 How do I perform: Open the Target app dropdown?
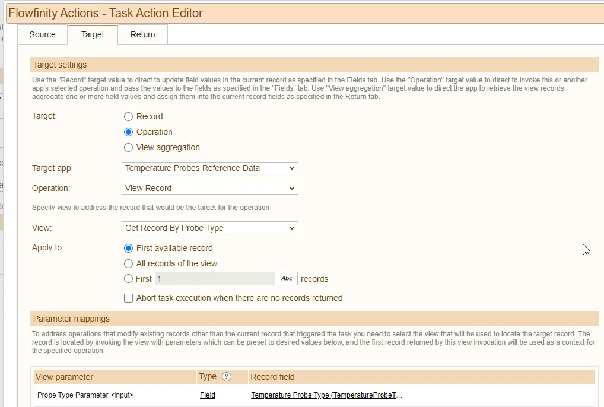[210, 168]
